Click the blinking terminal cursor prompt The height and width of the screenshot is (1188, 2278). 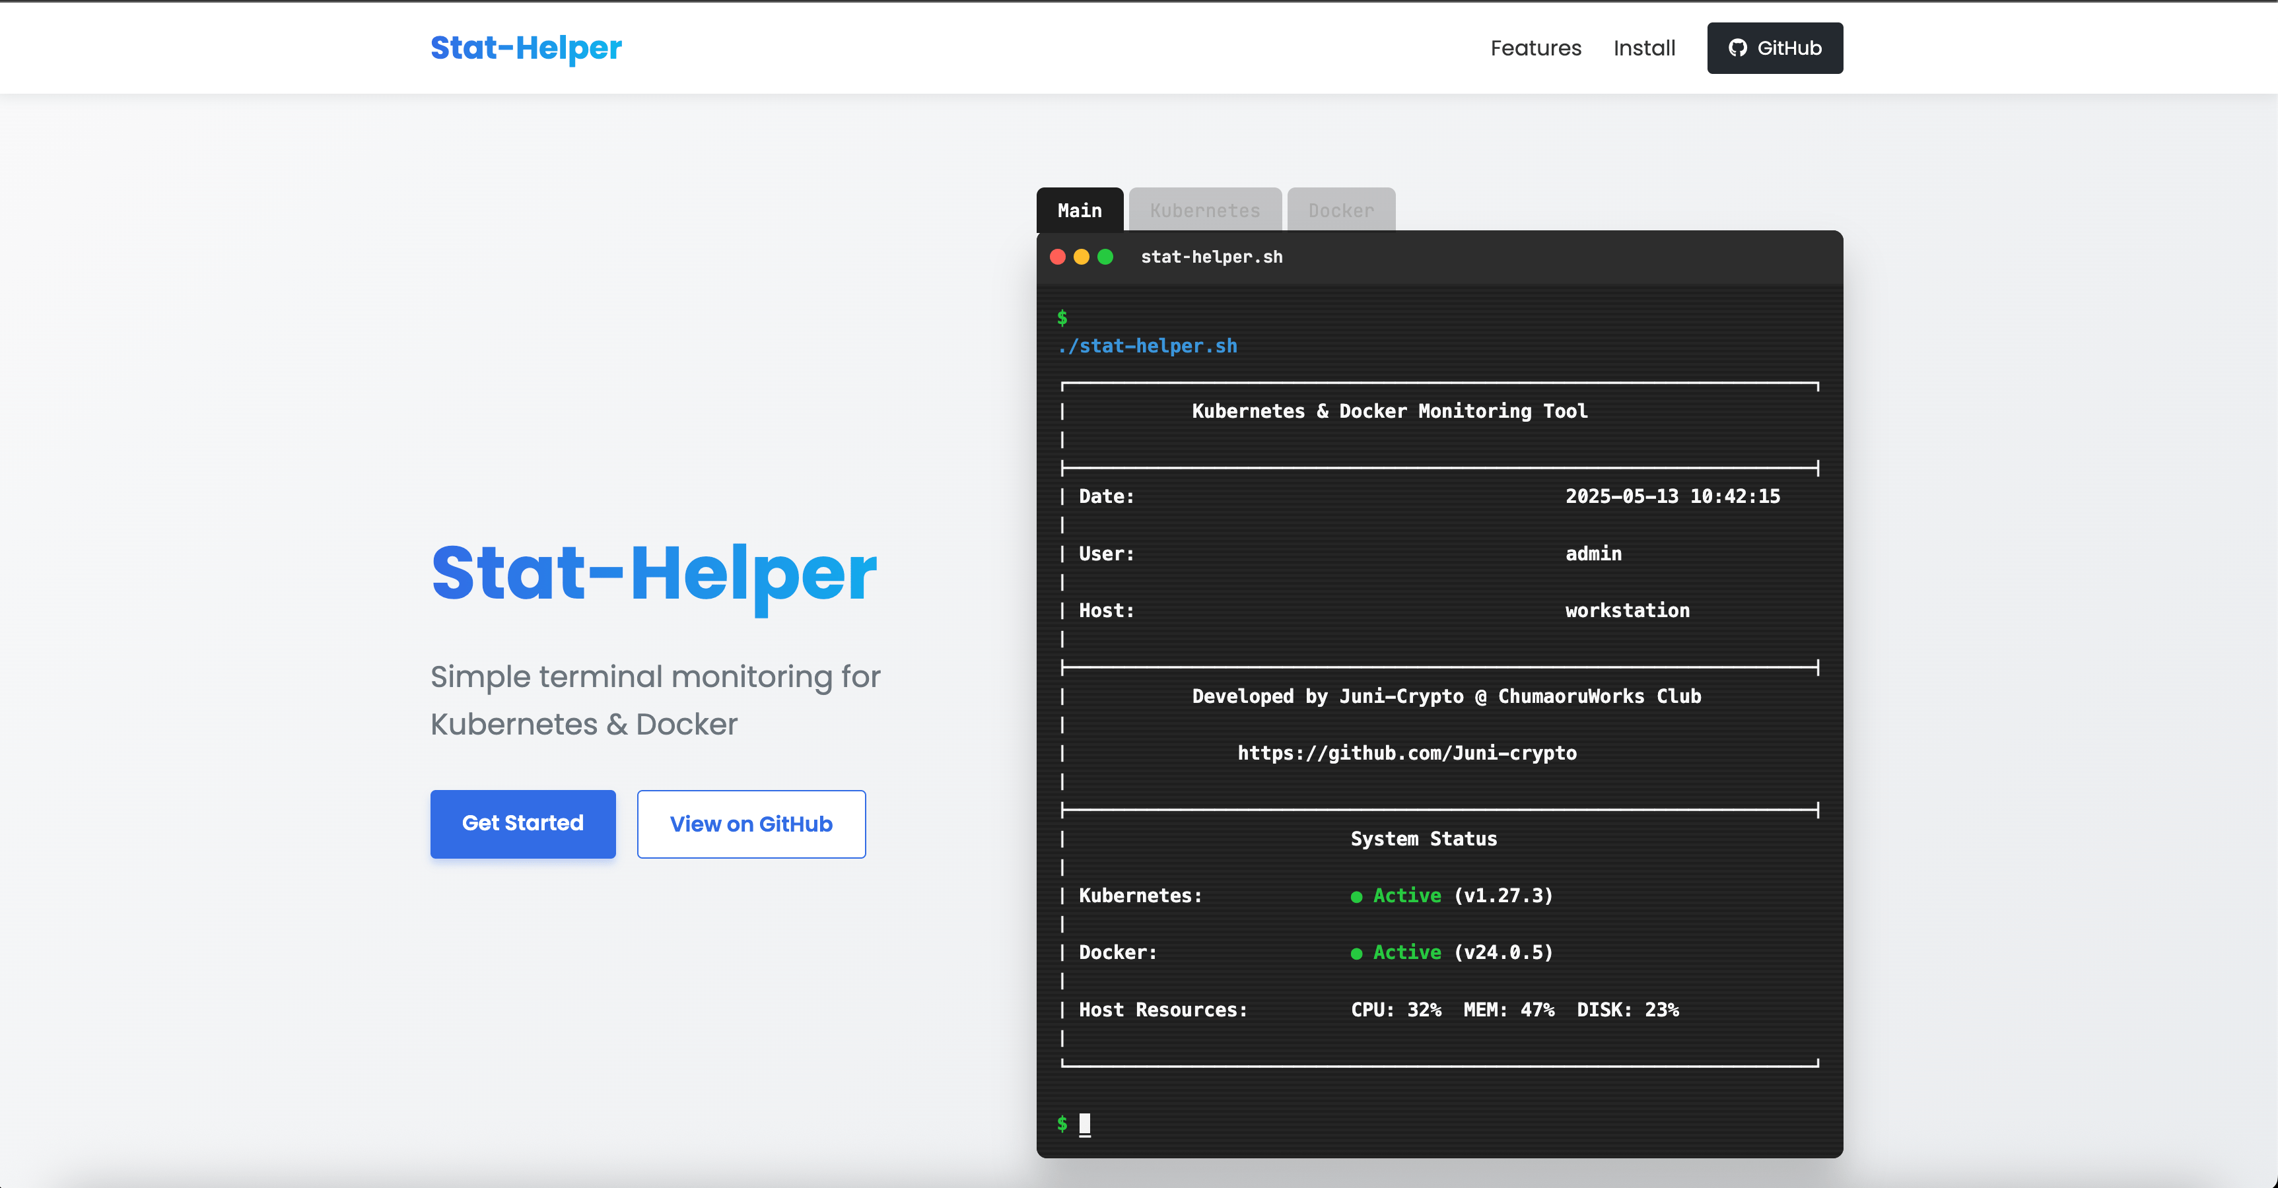click(1085, 1123)
